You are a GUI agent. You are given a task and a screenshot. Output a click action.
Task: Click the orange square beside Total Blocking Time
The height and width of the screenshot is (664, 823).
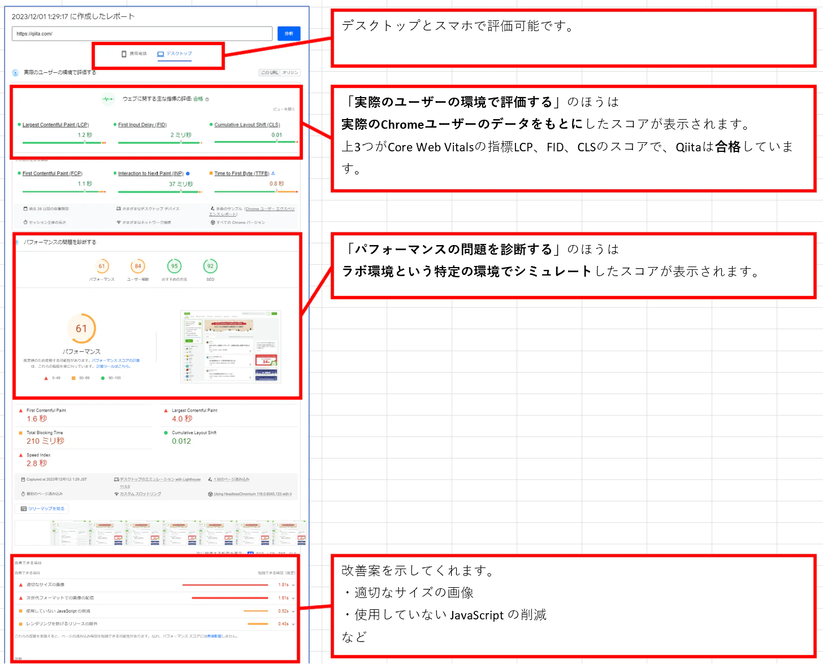click(x=21, y=433)
